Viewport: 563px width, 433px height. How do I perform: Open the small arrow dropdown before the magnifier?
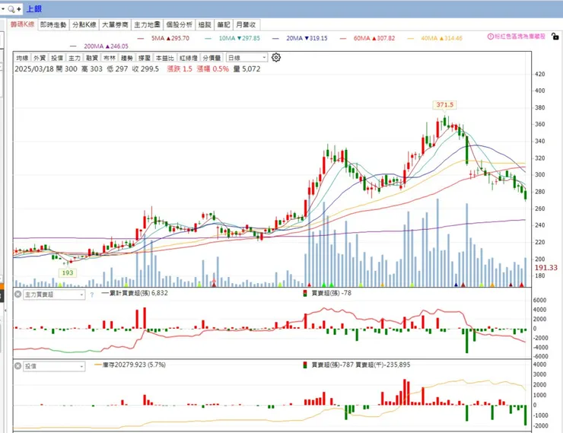[3, 9]
